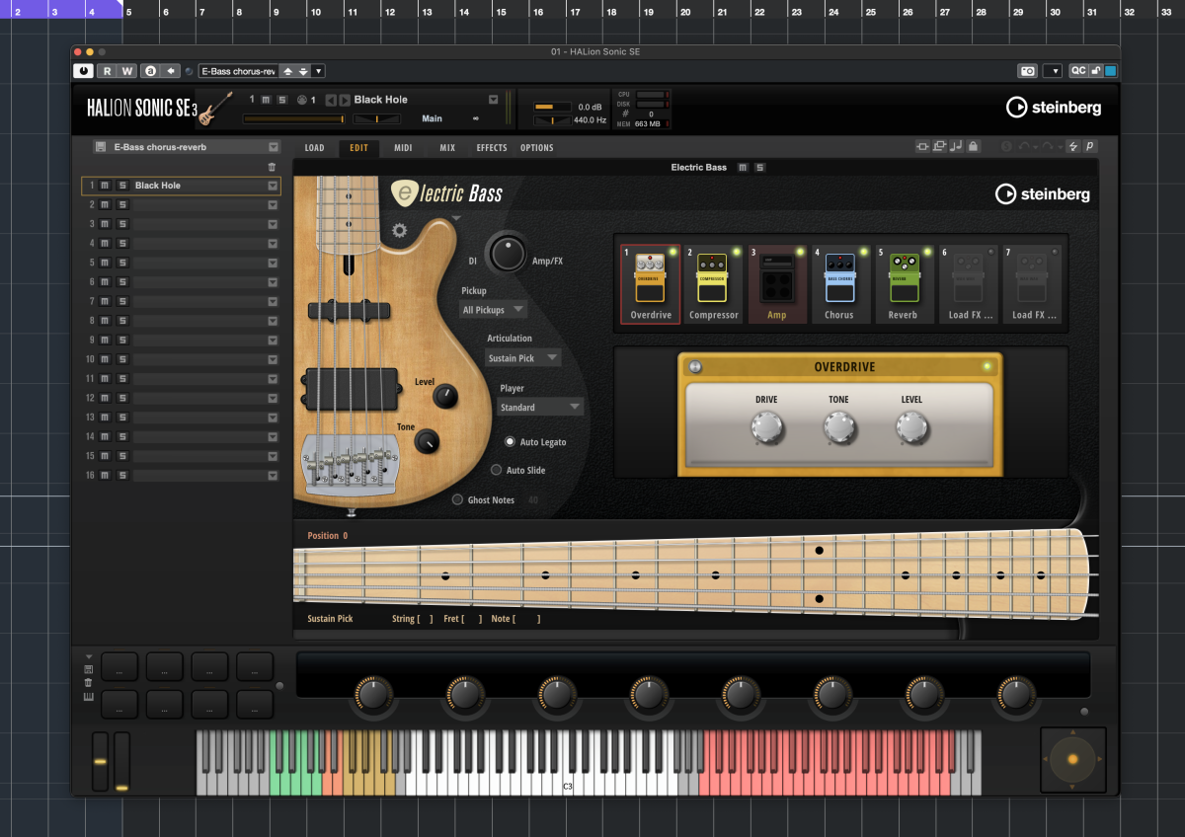Open the slot 1 Black Hole dropdown arrow

(272, 186)
